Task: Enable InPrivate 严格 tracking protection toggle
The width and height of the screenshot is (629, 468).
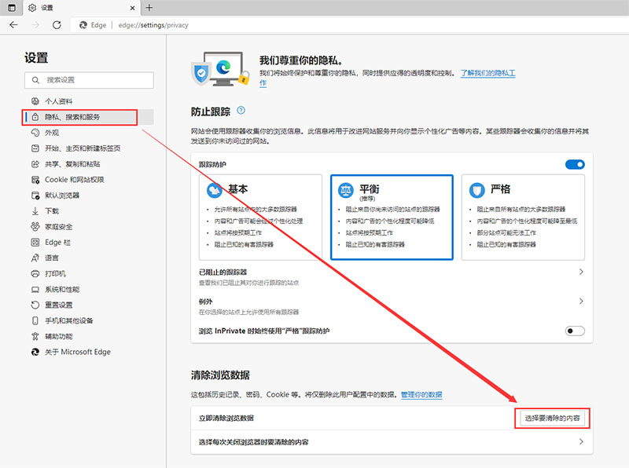Action: pyautogui.click(x=574, y=331)
